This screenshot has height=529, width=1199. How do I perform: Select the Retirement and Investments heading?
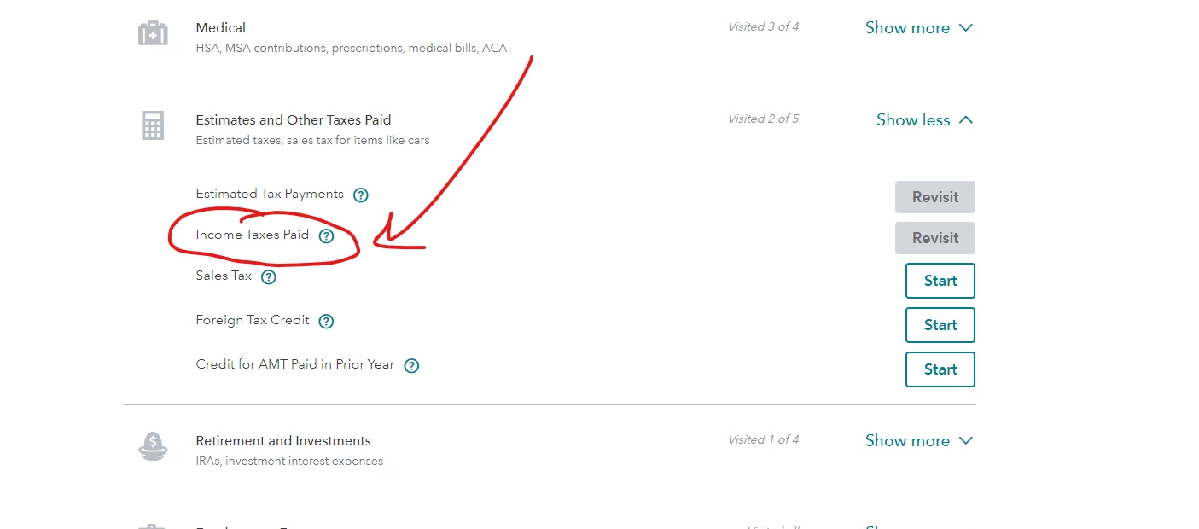[x=283, y=440]
